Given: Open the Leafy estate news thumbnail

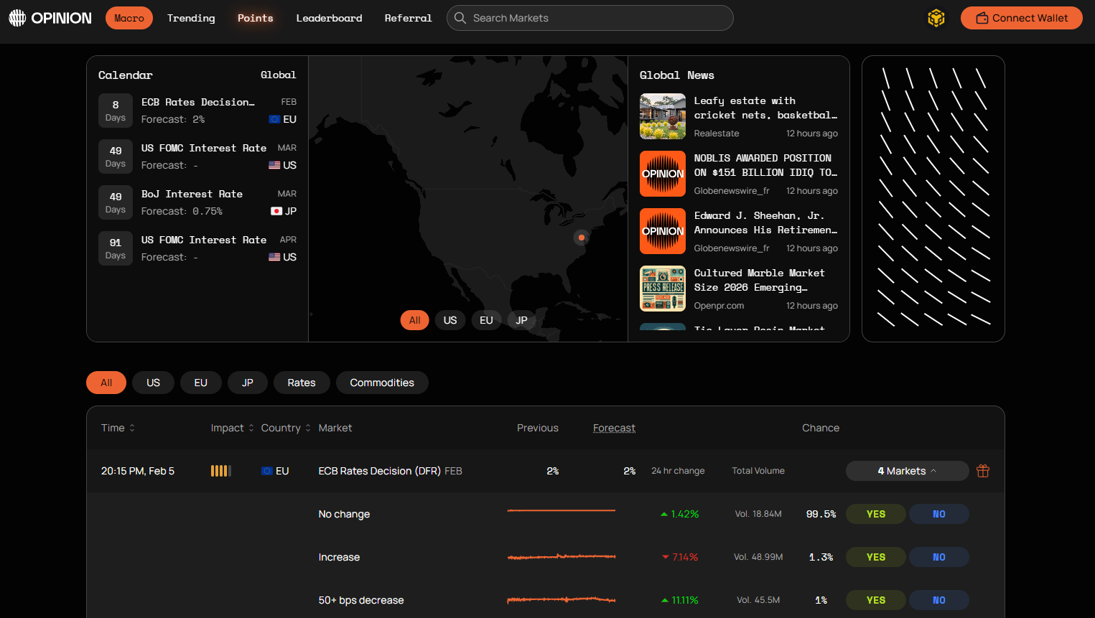Looking at the screenshot, I should 662,116.
